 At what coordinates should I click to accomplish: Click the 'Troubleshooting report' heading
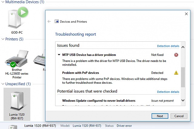(x=75, y=34)
